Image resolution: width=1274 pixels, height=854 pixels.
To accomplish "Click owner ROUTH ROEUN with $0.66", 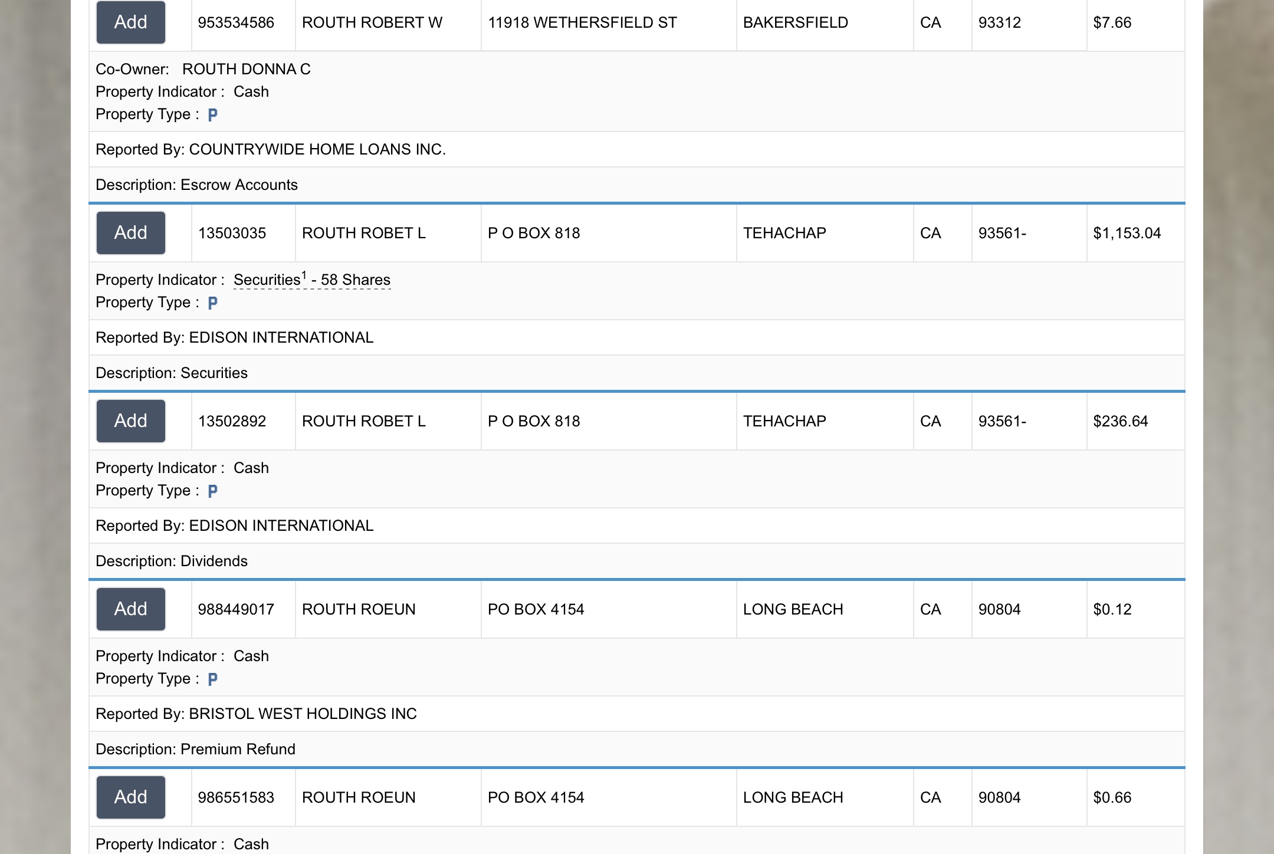I will [359, 797].
